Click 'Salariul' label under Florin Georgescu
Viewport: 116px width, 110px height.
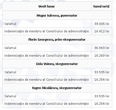[10, 48]
